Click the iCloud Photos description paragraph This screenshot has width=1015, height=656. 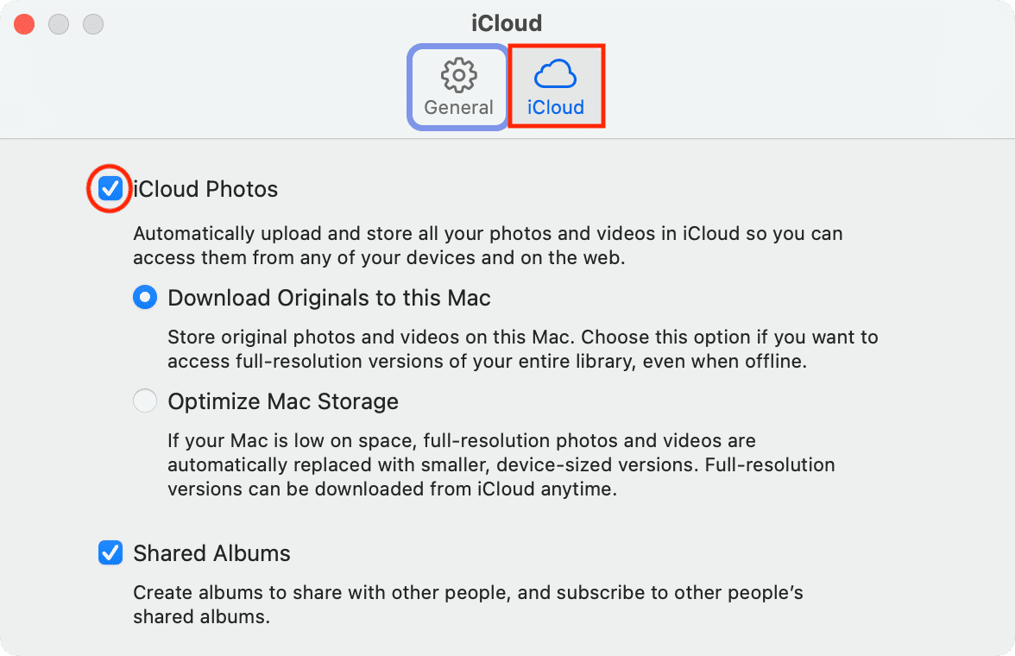tap(489, 245)
